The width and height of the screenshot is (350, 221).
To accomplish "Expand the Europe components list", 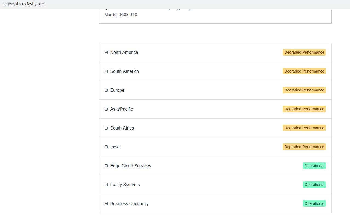I will point(106,90).
